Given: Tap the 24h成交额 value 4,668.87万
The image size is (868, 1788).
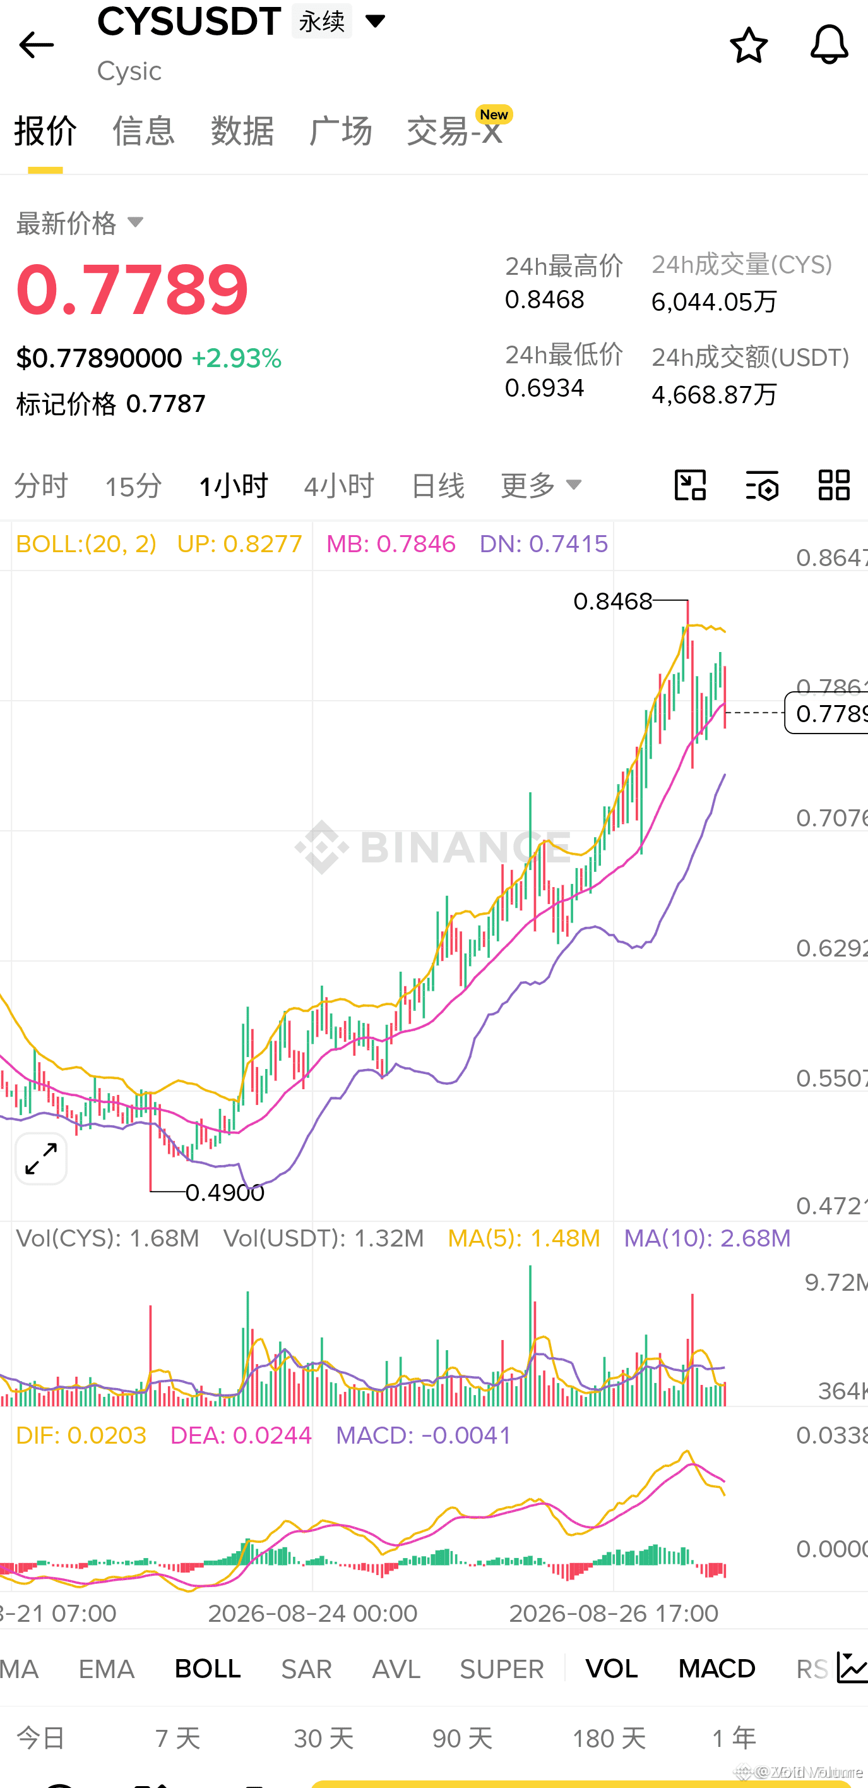Looking at the screenshot, I should (714, 395).
